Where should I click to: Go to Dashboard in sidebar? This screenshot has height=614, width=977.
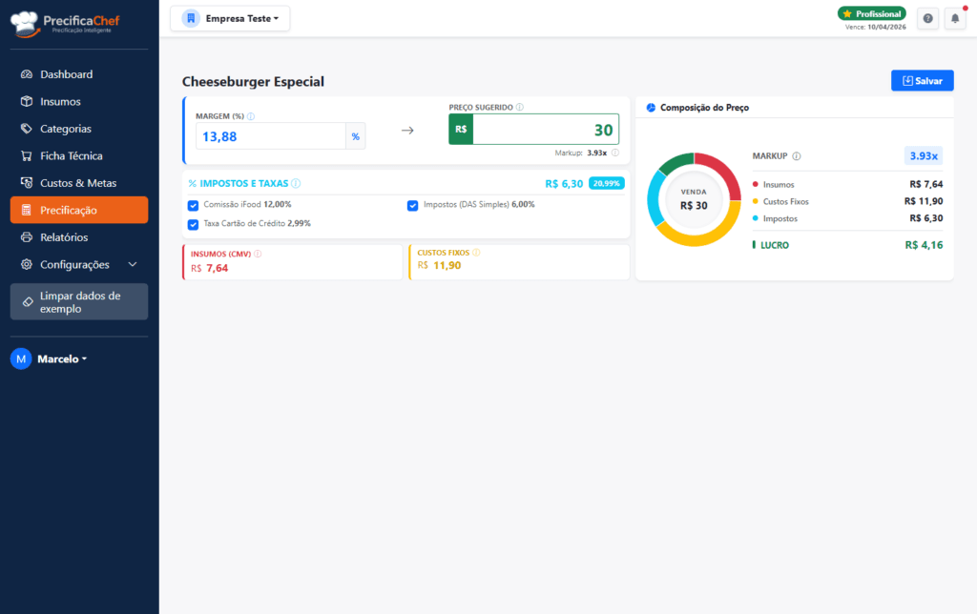(79, 74)
